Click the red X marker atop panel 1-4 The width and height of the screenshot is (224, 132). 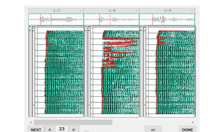click(89, 28)
